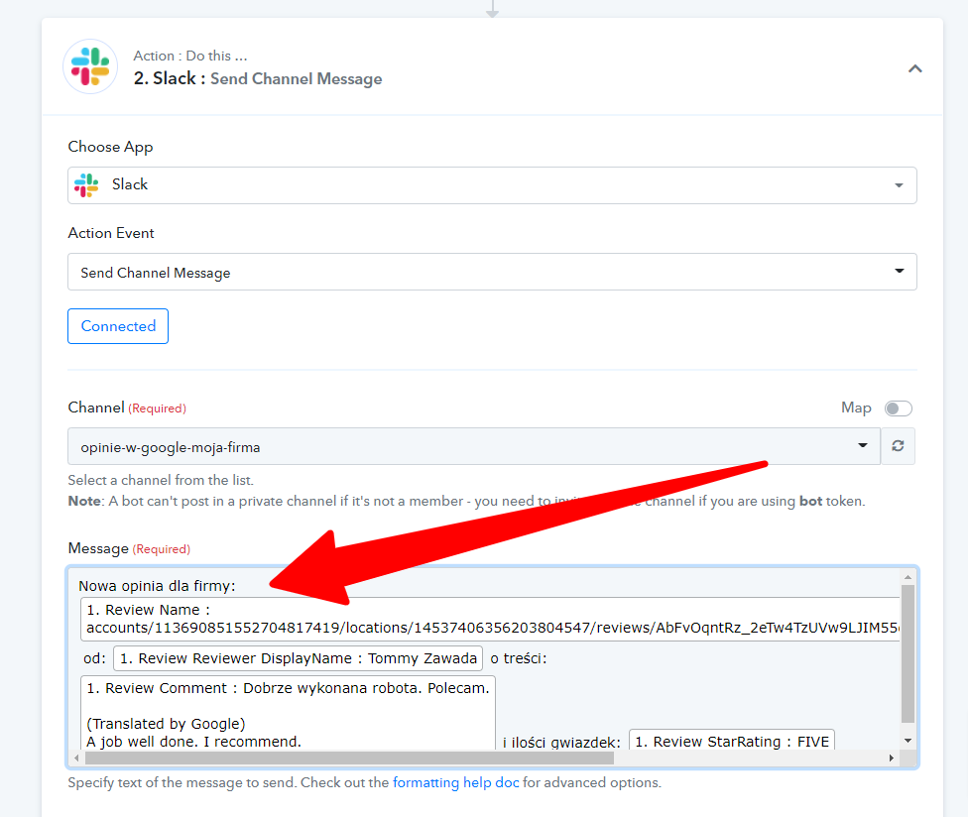Click the 'o treści:' text in message
Viewport: 968px width, 817px height.
(519, 658)
